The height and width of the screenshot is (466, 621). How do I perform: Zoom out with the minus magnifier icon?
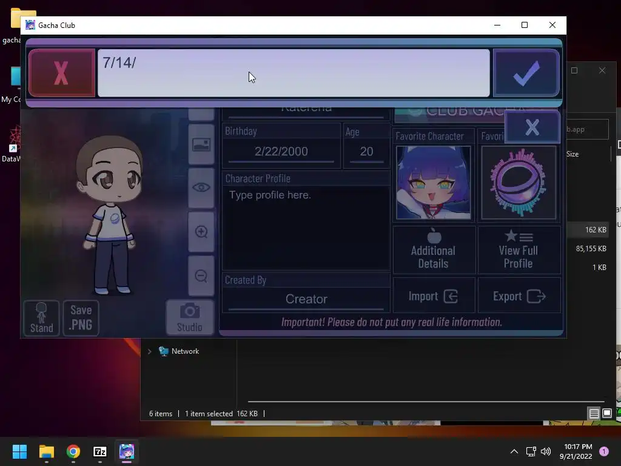(201, 276)
